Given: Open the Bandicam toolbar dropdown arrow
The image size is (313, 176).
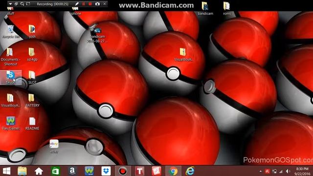Looking at the screenshot, I should coord(10,4).
